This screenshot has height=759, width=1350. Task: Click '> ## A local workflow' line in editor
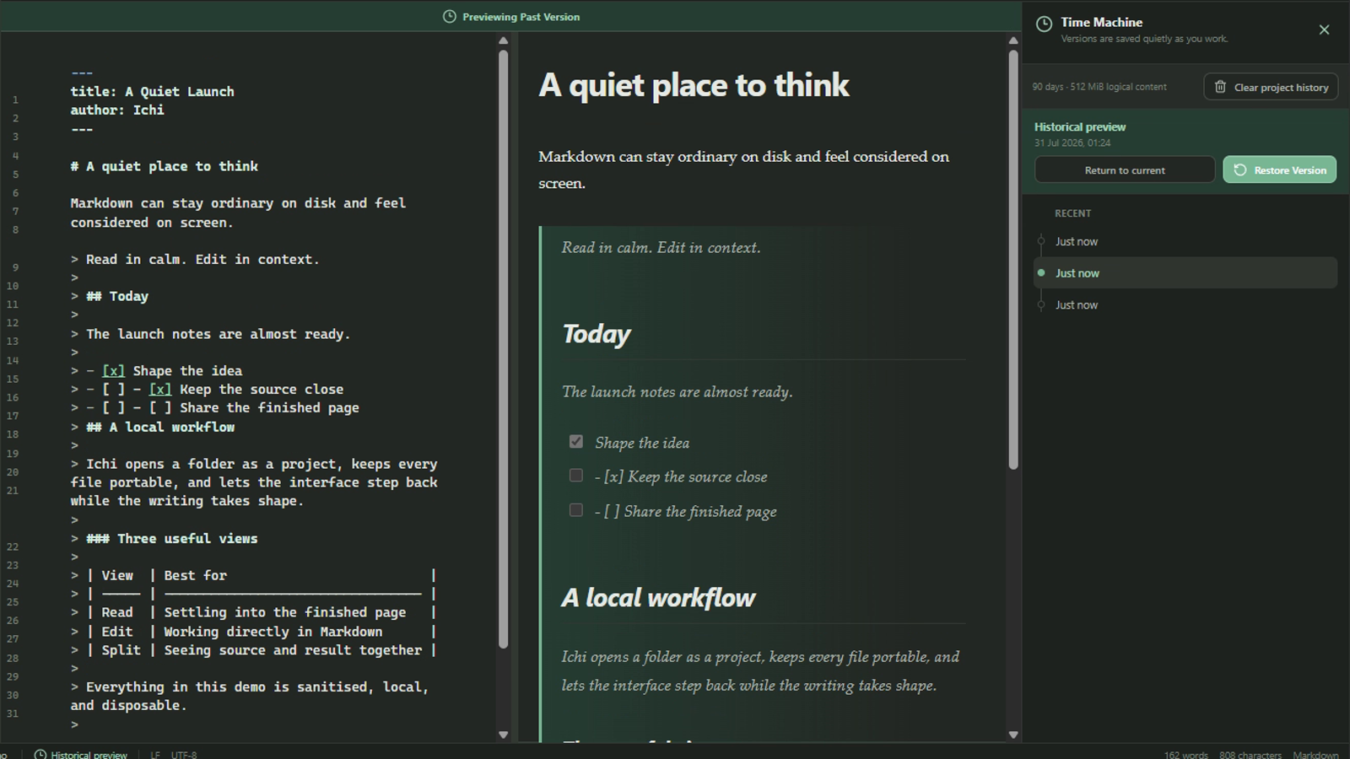pyautogui.click(x=153, y=427)
